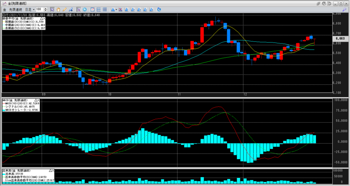Close the 出来高 volume legend box
Screen dimensions: 350x186
[x=53, y=170]
